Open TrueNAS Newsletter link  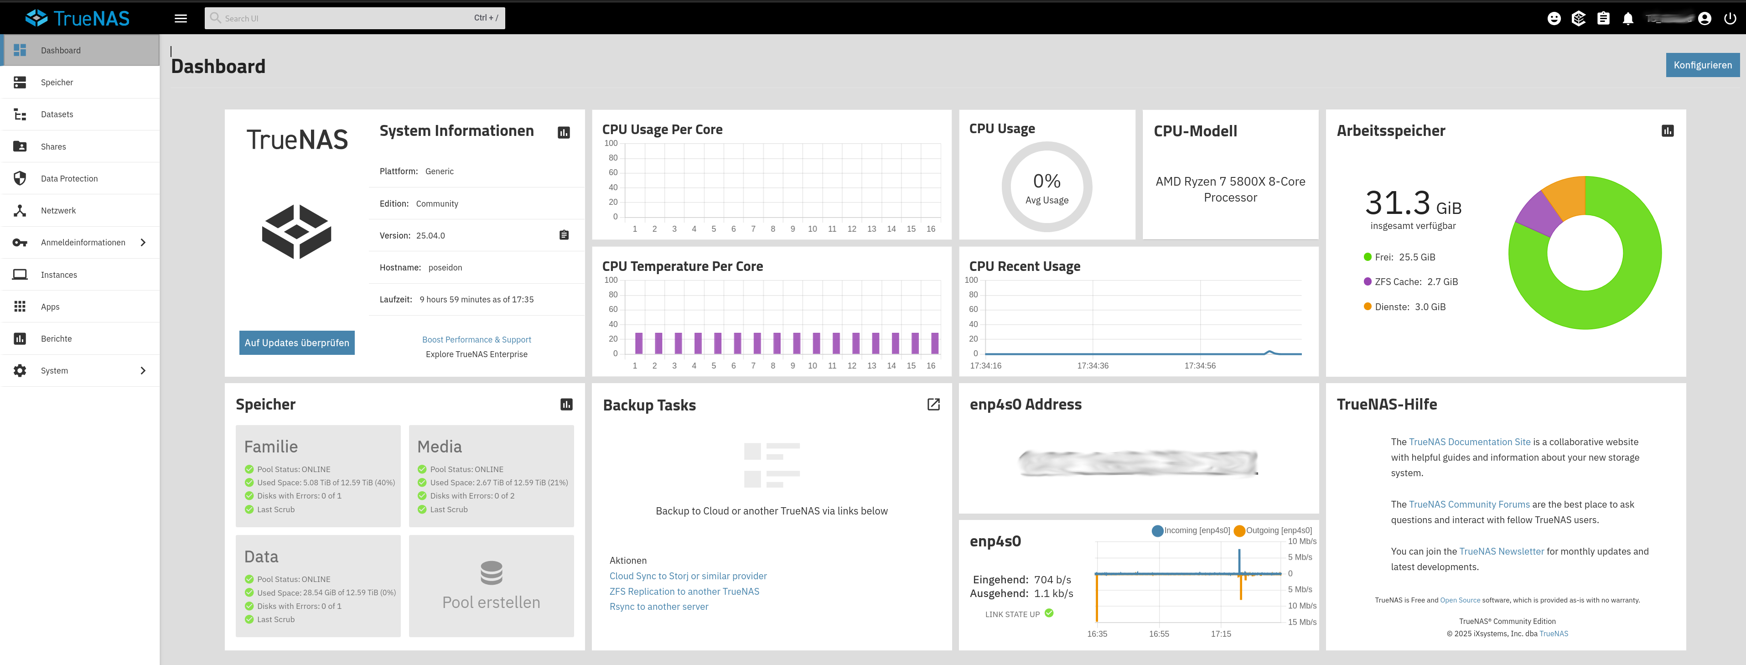1501,552
